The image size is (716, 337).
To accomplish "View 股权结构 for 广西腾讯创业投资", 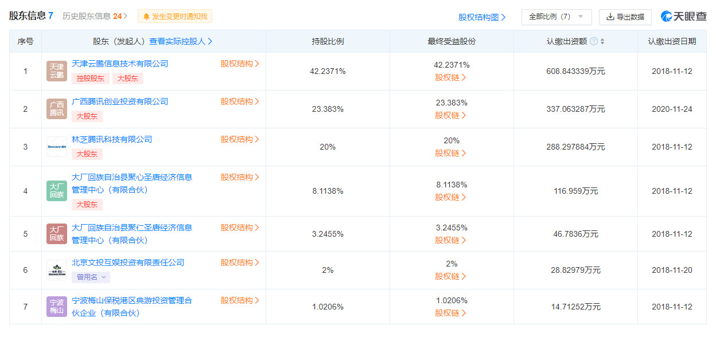I will click(x=240, y=101).
